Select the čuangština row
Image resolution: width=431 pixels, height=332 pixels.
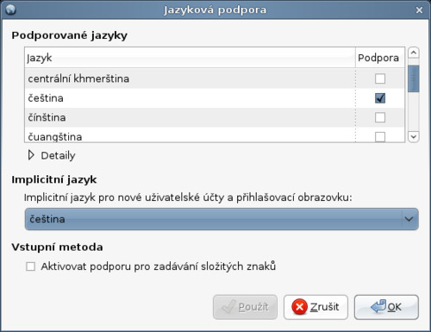(215, 135)
